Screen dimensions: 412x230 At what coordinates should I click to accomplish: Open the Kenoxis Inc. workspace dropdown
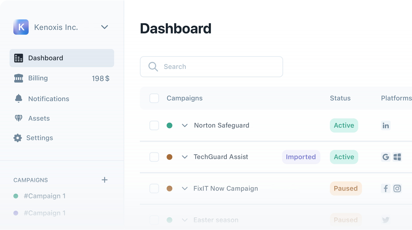pyautogui.click(x=105, y=27)
